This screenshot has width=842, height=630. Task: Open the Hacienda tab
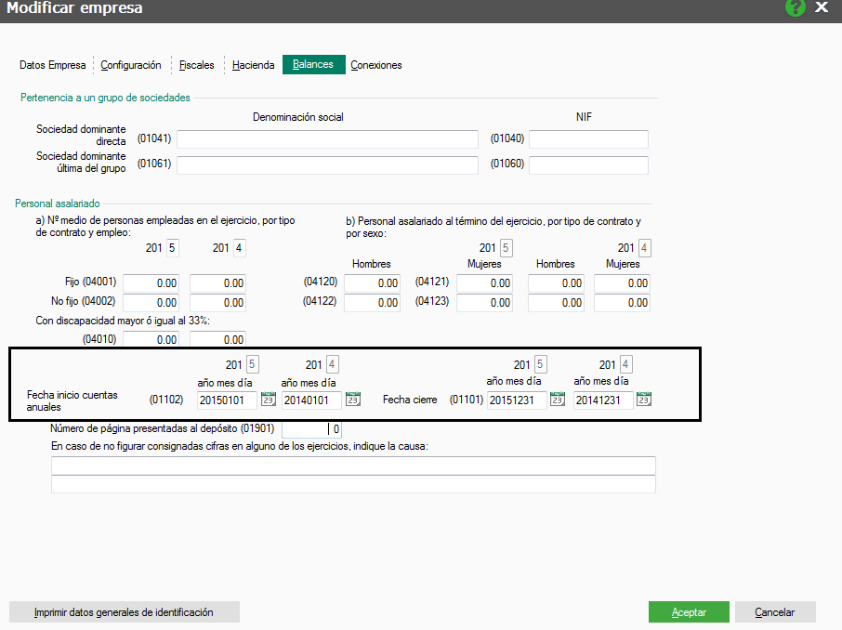coord(253,65)
